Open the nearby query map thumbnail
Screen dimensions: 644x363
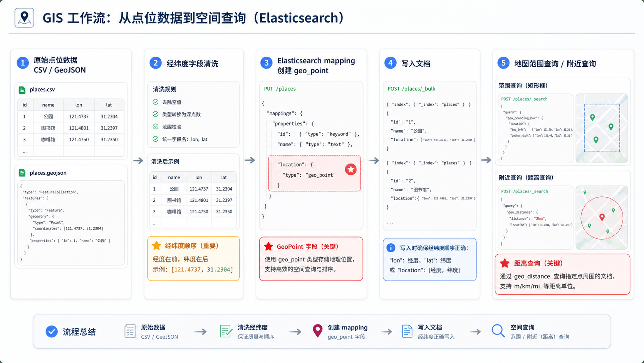point(602,218)
